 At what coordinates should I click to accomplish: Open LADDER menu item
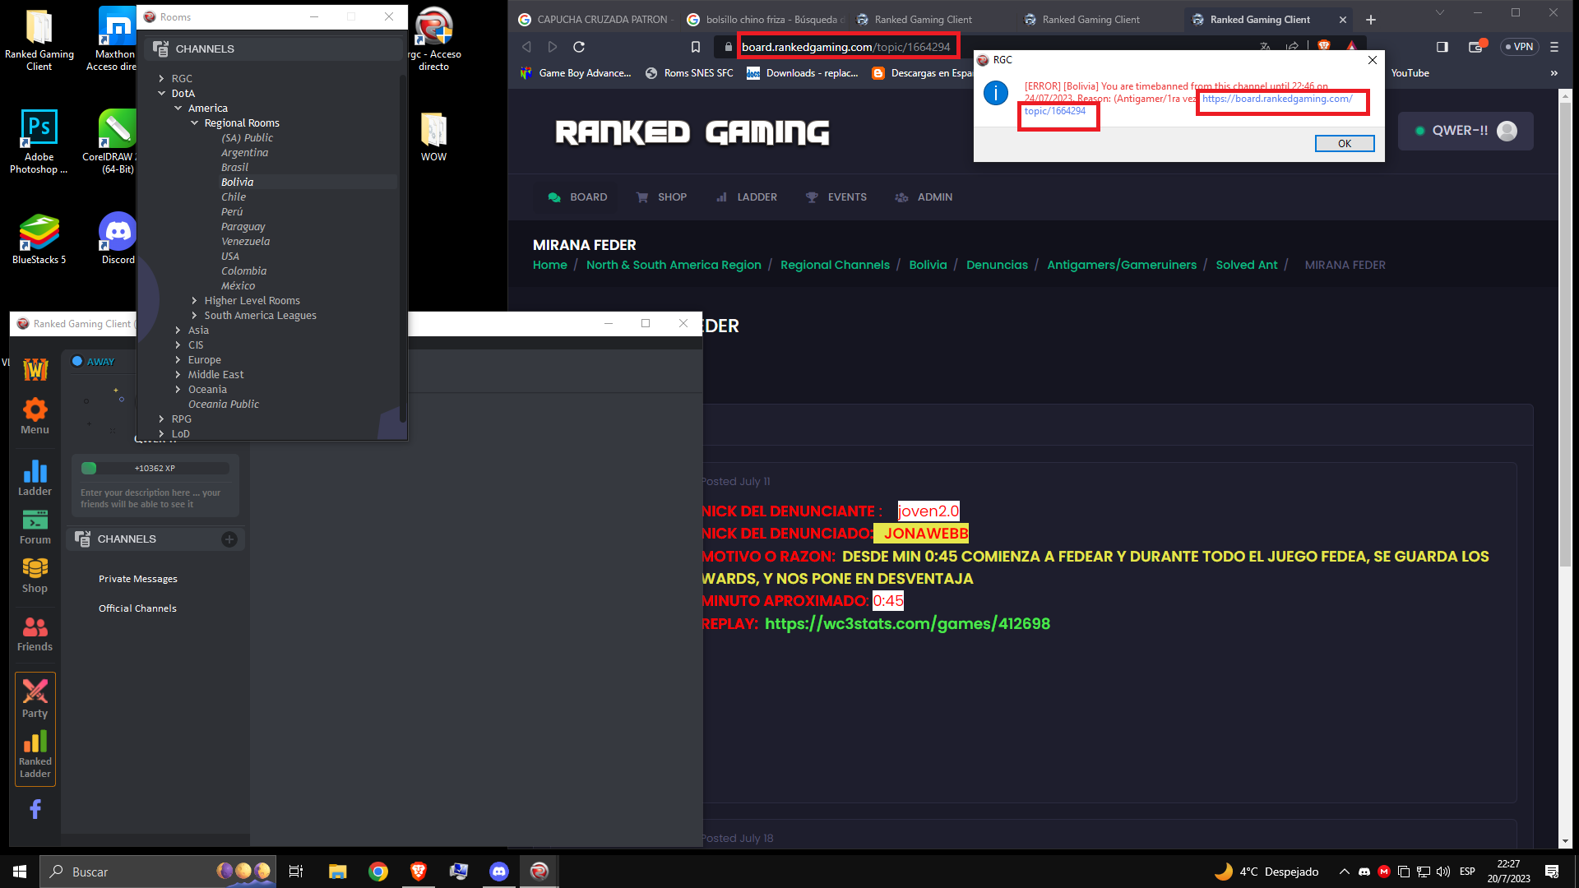747,197
